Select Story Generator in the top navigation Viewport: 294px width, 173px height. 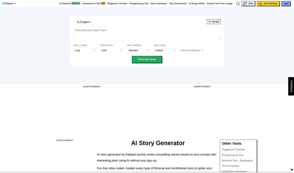[x=159, y=3]
